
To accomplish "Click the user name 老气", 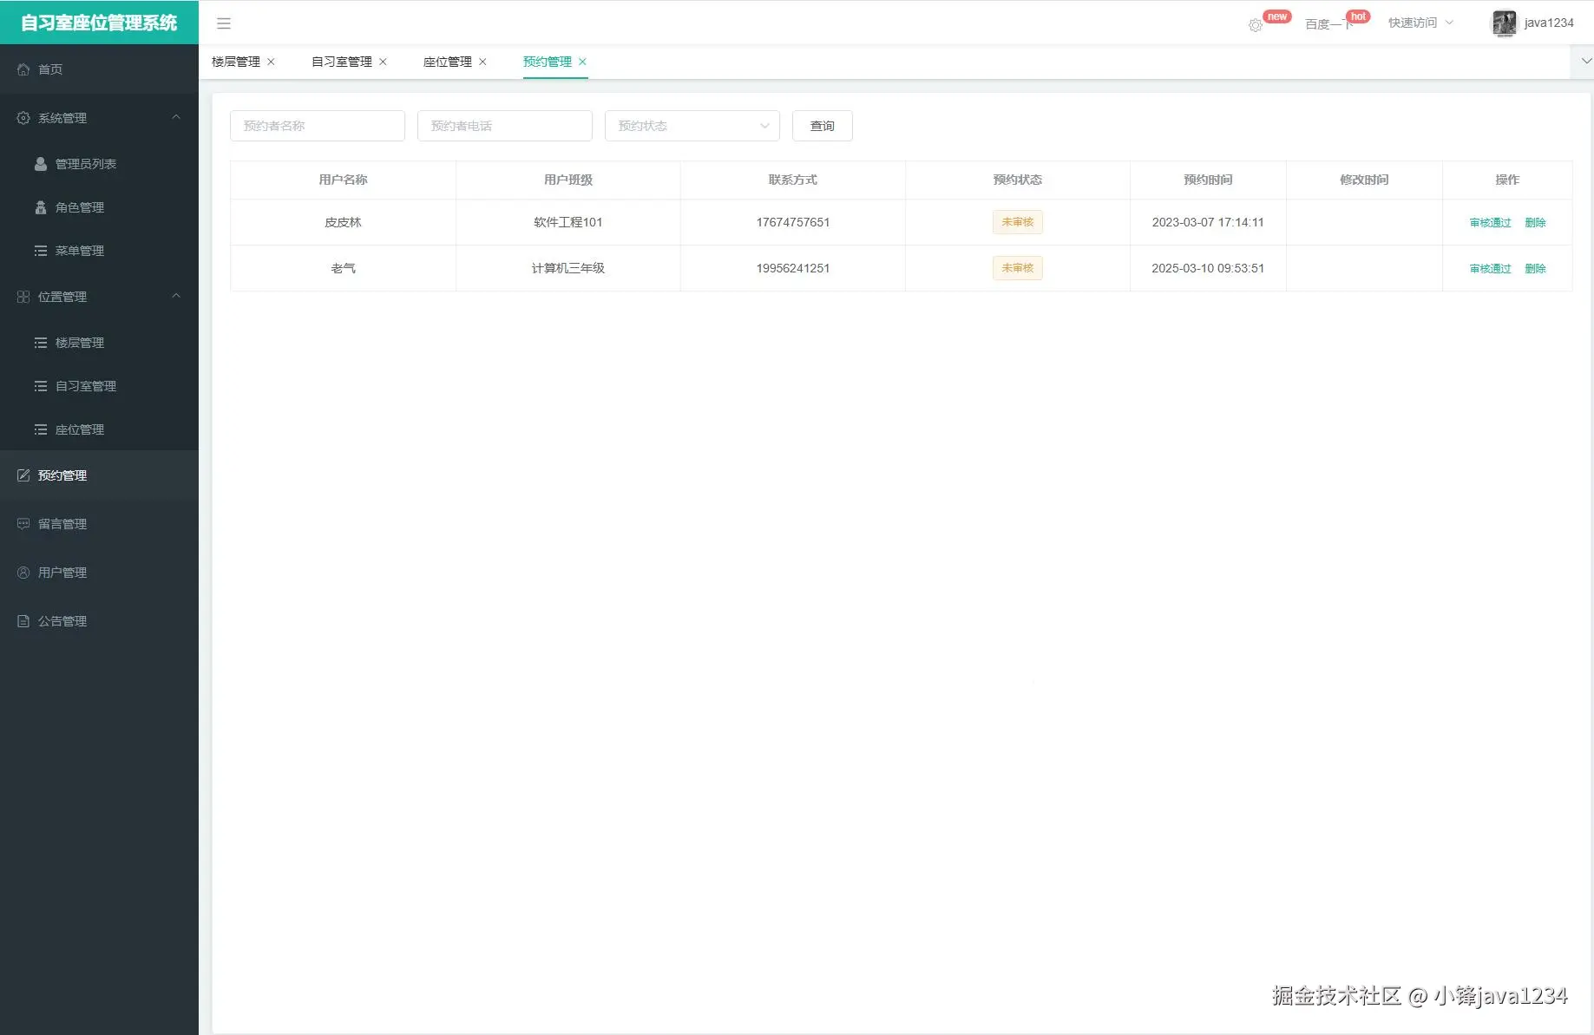I will pos(343,268).
